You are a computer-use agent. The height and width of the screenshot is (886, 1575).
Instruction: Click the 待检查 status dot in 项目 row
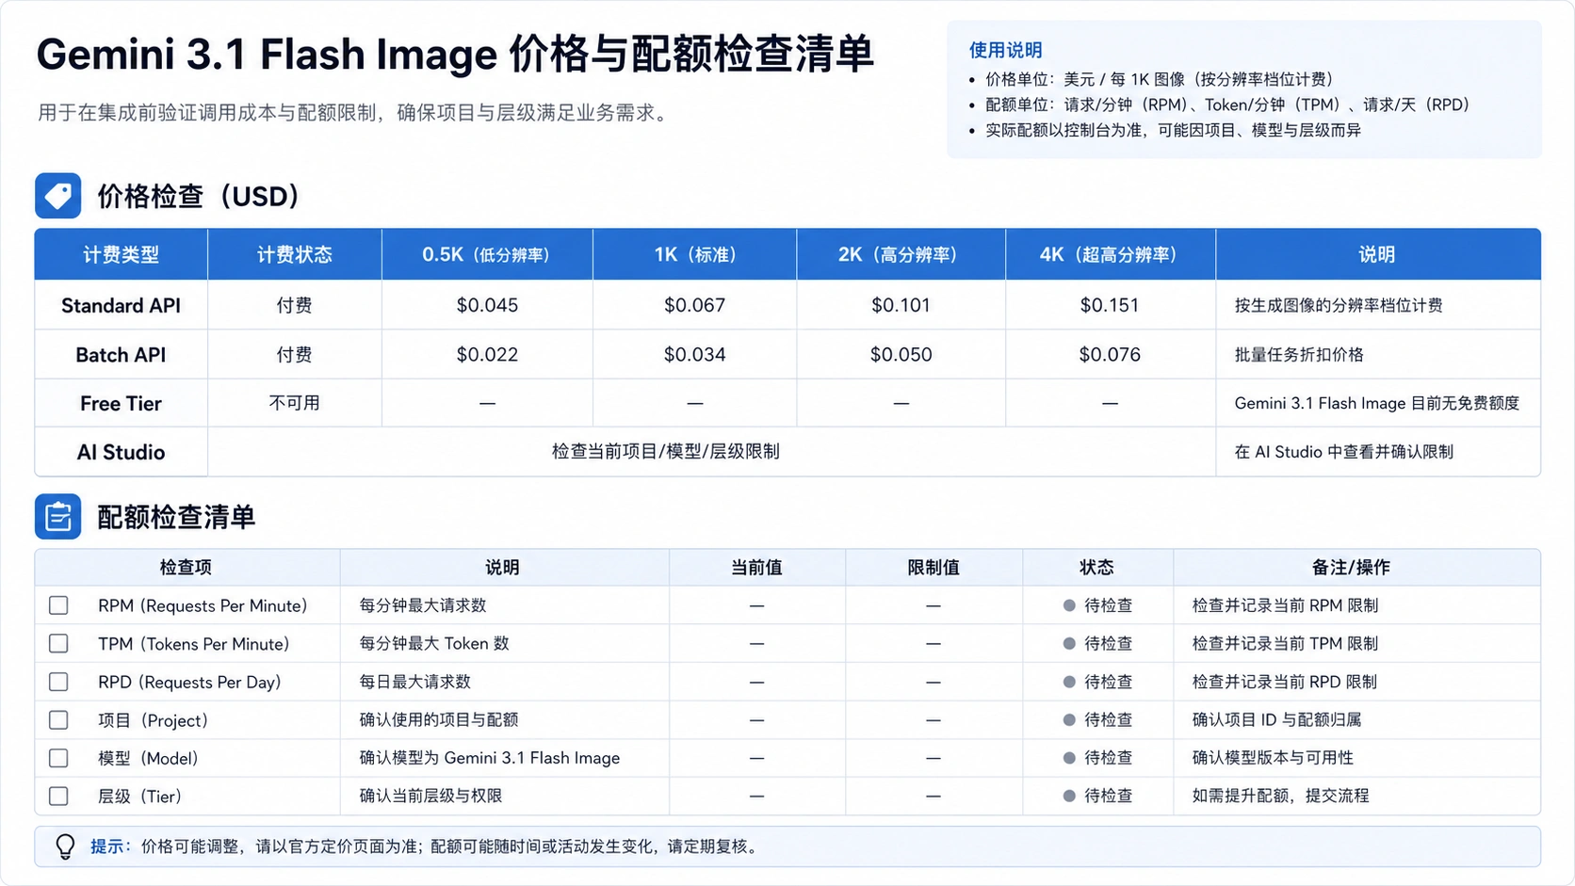click(1069, 720)
